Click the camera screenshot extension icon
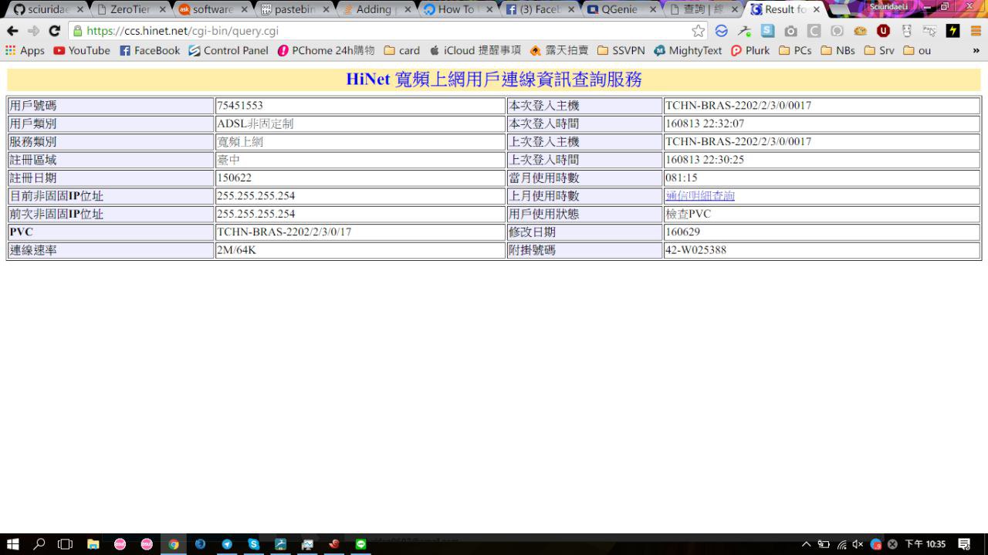The width and height of the screenshot is (988, 555). [x=790, y=31]
